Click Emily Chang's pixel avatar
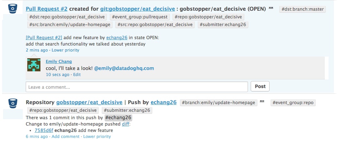The width and height of the screenshot is (341, 146). (x=34, y=65)
